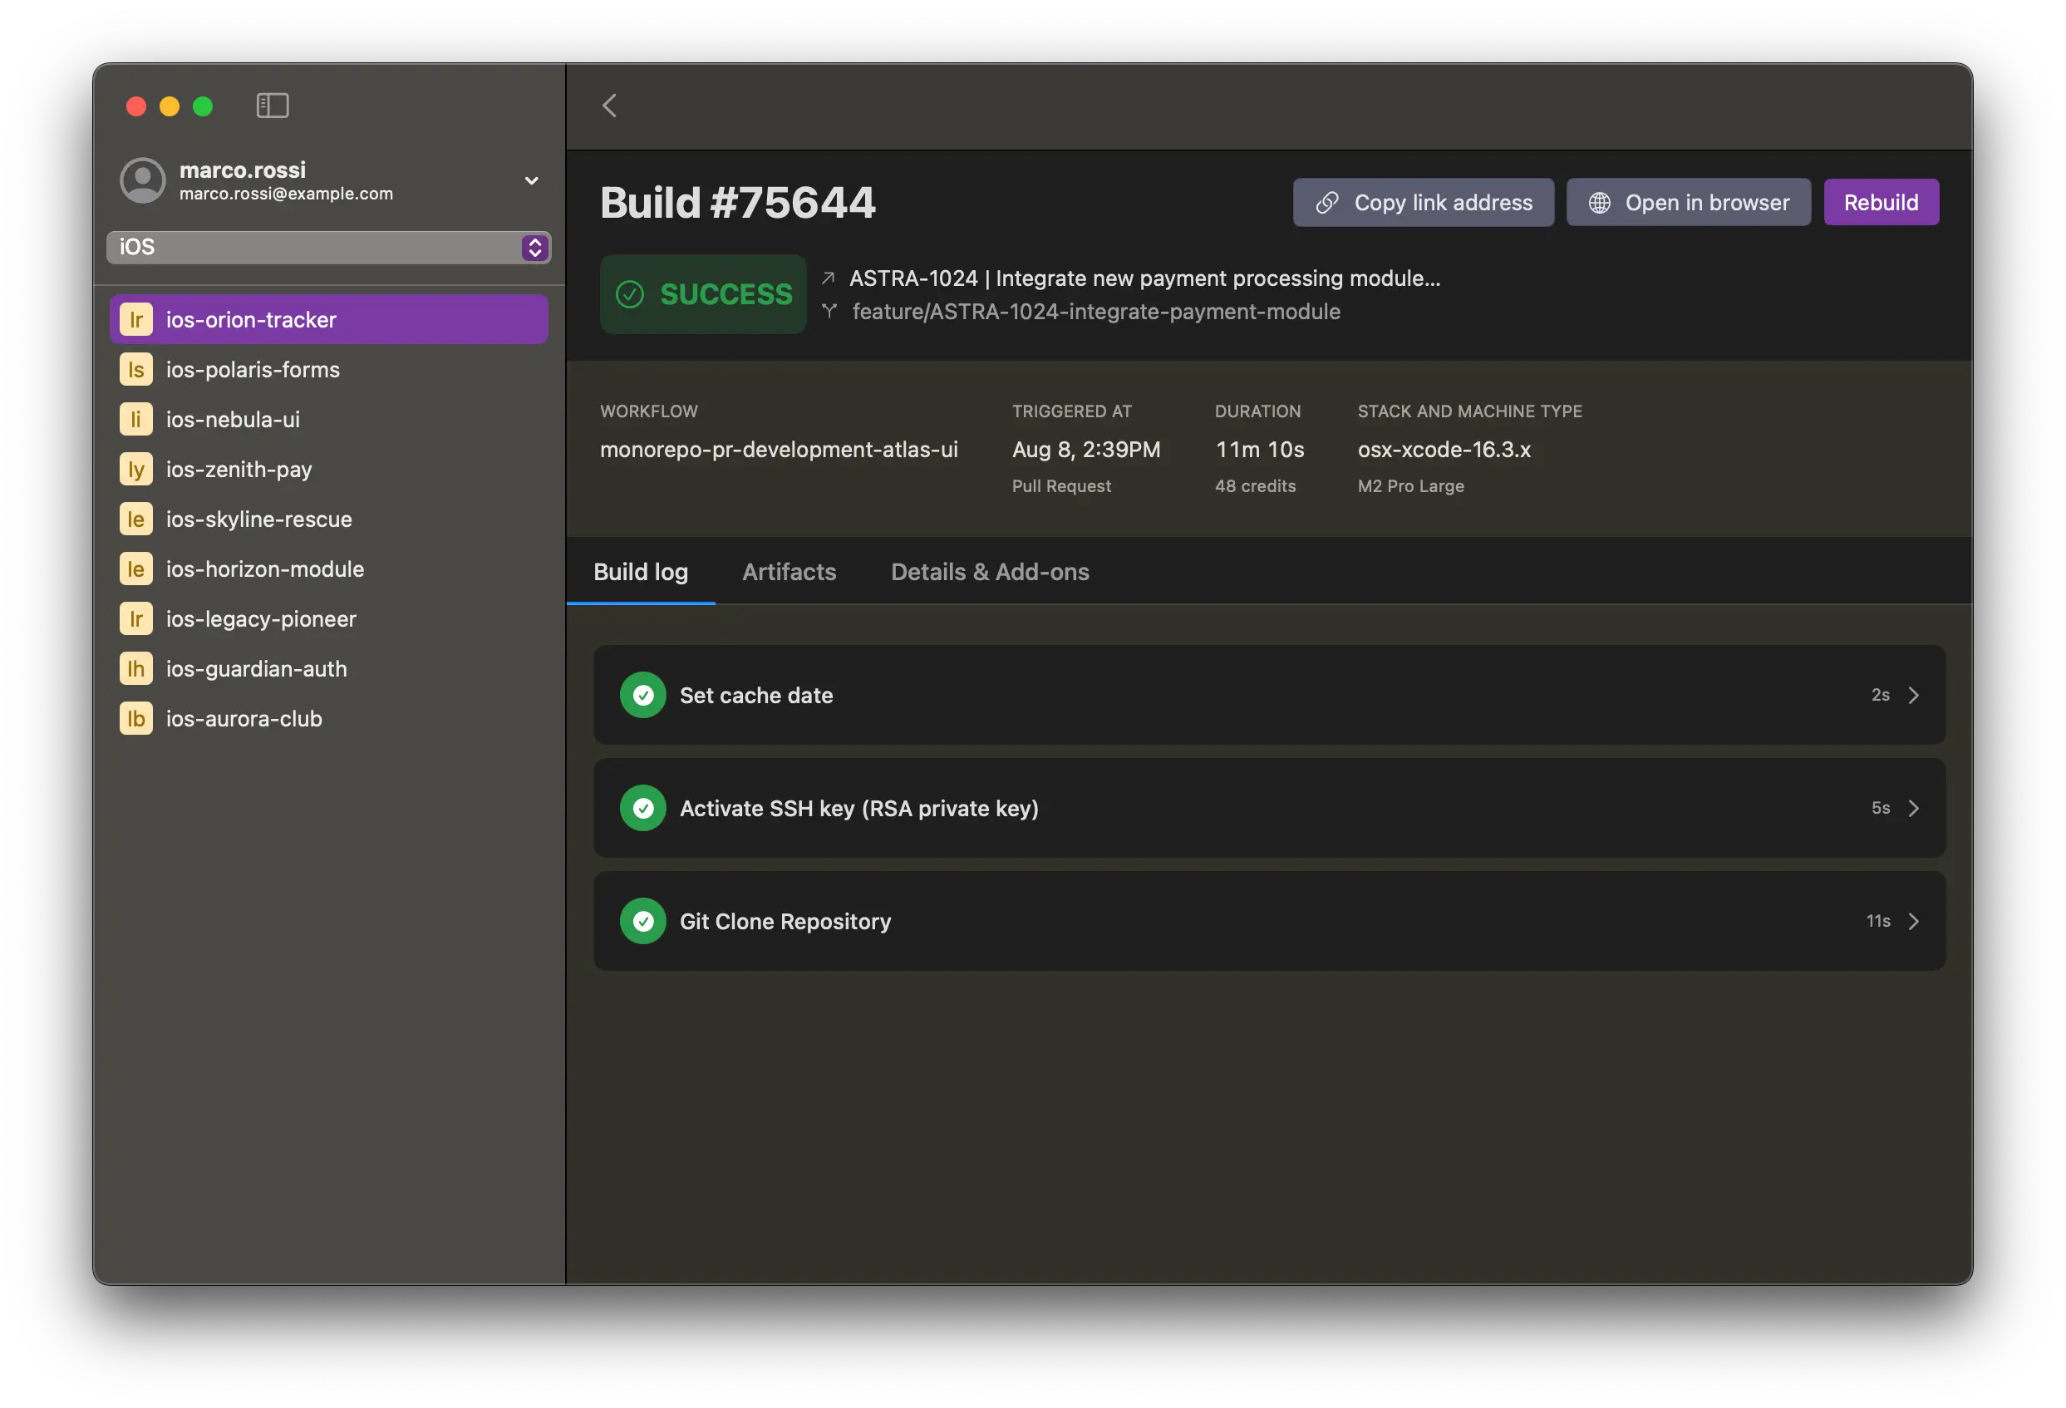Click the feature/ASTRA-1024-integrate-payment-module branch name
The width and height of the screenshot is (2066, 1408).
[x=1096, y=311]
